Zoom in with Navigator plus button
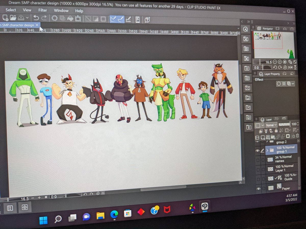The height and width of the screenshot is (229, 306). (280, 62)
